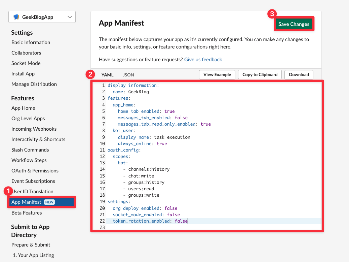Image resolution: width=349 pixels, height=262 pixels.
Task: Open Your App Listing step
Action: tap(33, 255)
